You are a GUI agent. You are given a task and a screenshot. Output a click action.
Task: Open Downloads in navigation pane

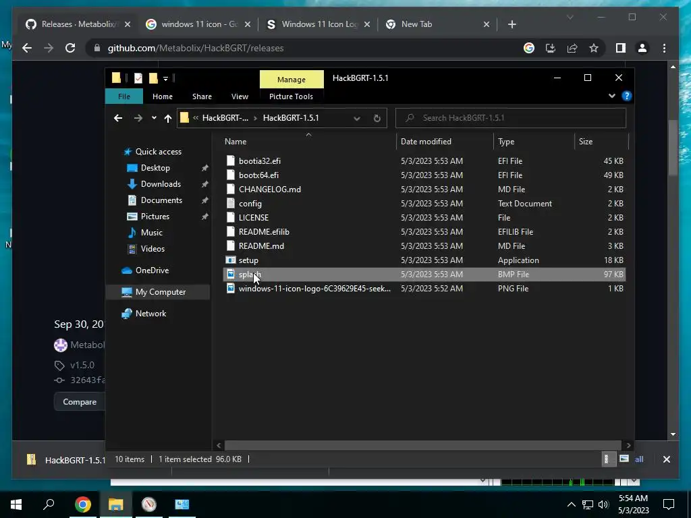pos(161,184)
